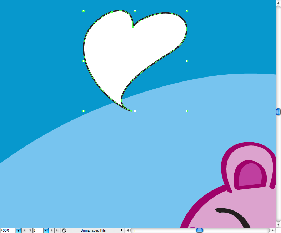Click the vertical scrollbar down arrow
The image size is (281, 233).
[278, 224]
